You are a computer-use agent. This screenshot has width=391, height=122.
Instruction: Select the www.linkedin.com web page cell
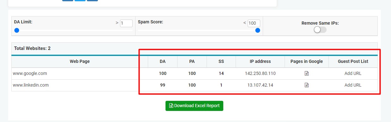pyautogui.click(x=80, y=85)
